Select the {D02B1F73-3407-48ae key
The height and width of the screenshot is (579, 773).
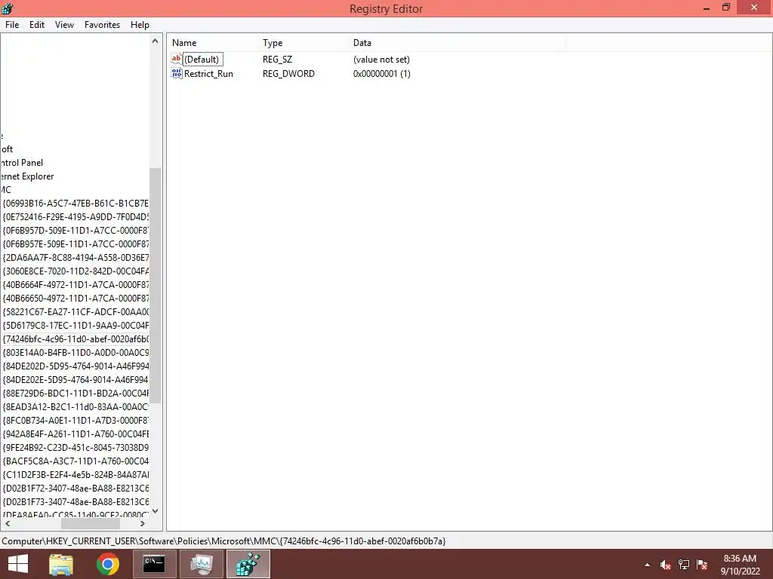click(75, 502)
